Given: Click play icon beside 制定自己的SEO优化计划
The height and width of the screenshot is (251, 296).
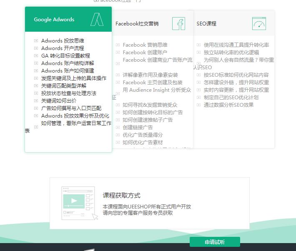Looking at the screenshot, I should [x=198, y=98].
